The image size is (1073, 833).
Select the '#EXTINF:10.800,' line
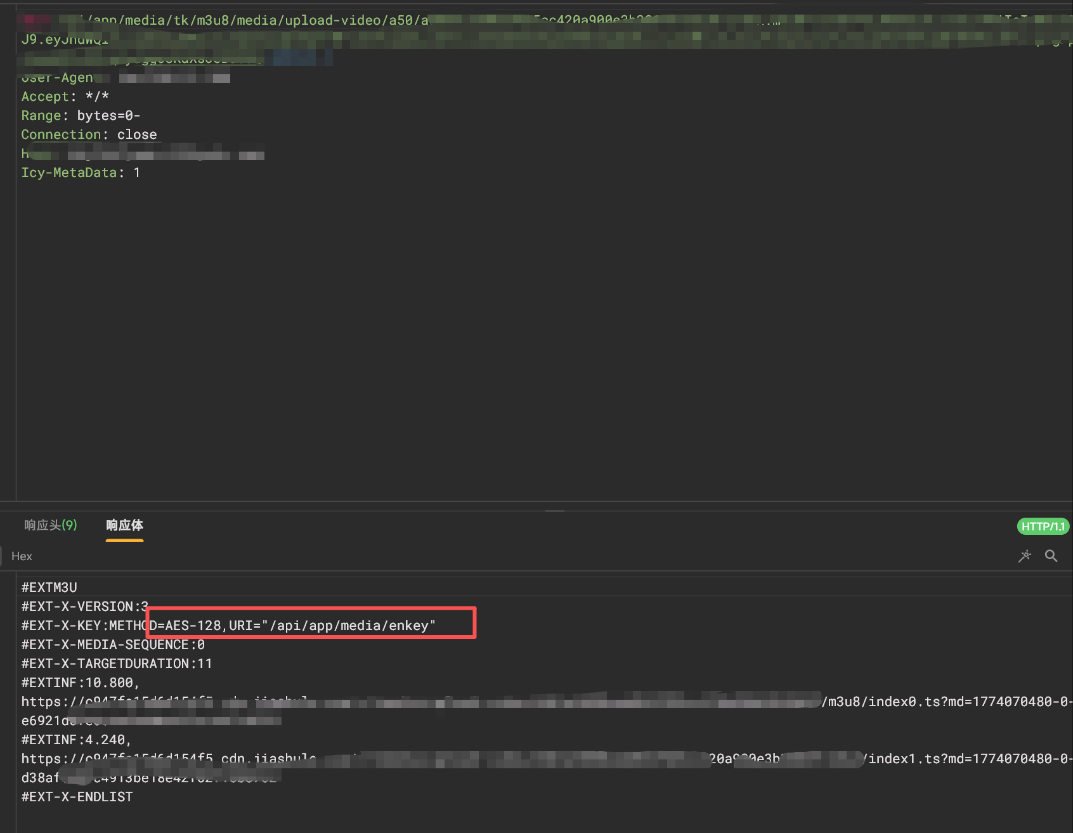(81, 683)
